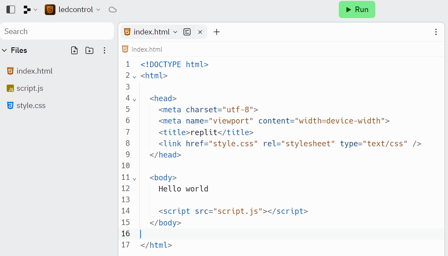448x256 pixels.
Task: Click the replit title text
Action: (x=204, y=132)
